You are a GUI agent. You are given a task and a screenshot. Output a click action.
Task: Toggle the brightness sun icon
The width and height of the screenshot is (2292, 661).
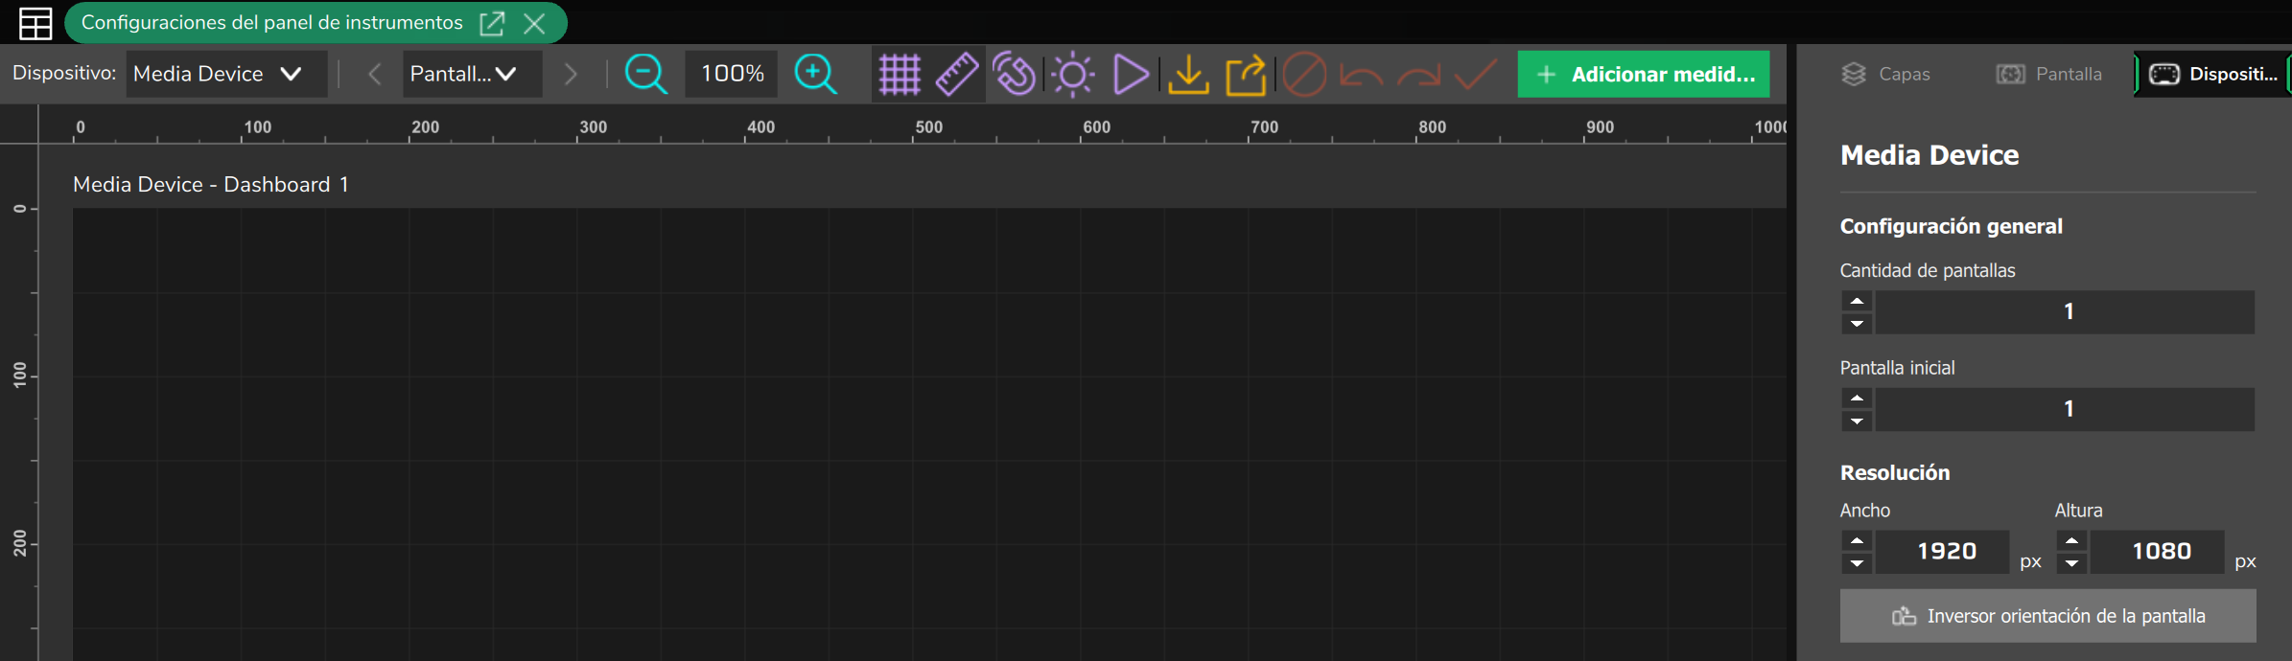click(1073, 74)
